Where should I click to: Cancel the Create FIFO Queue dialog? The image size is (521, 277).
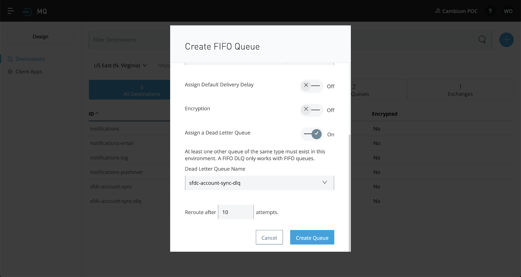coord(269,238)
